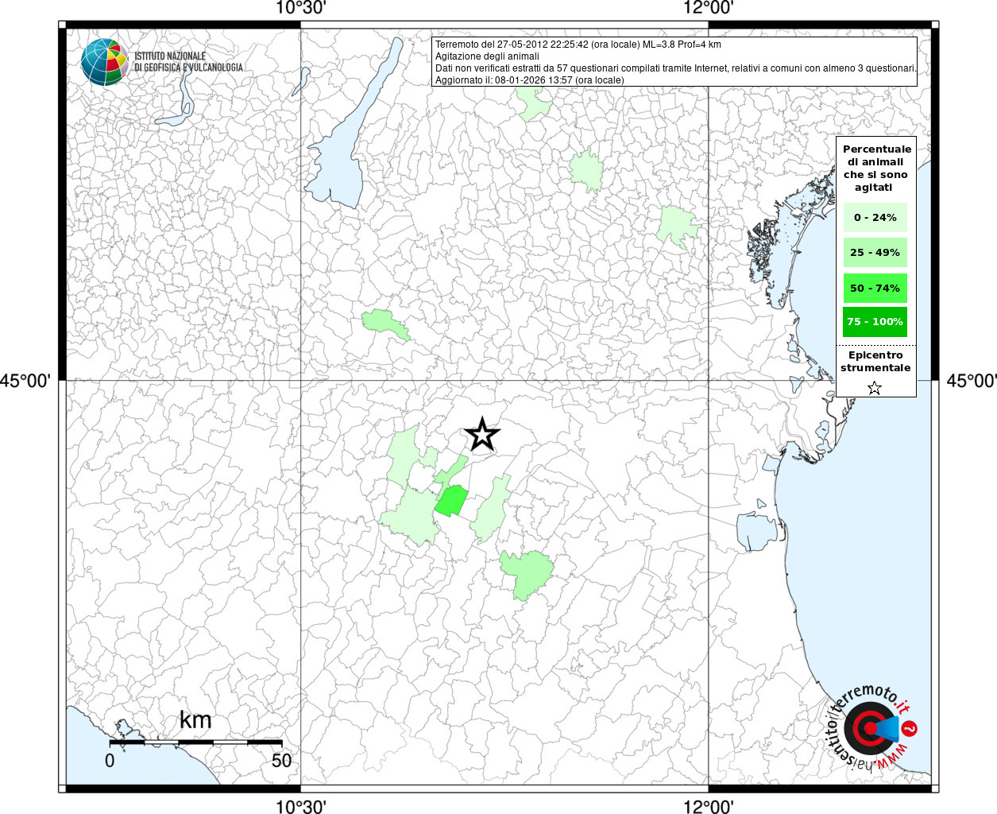Click the km scale bar
Image resolution: width=997 pixels, height=814 pixels.
[195, 742]
